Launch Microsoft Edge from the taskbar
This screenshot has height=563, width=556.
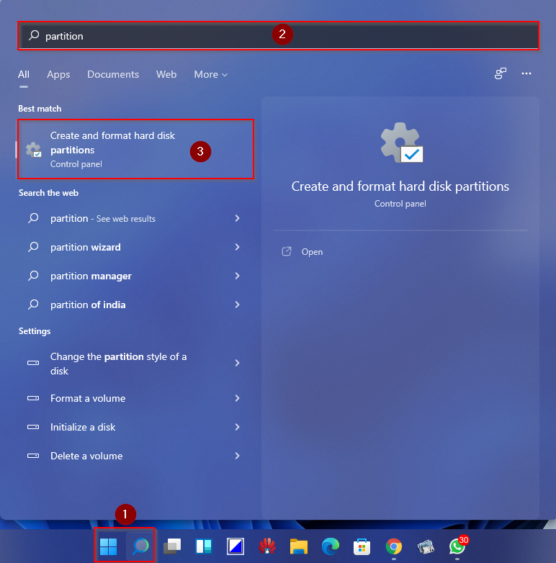click(x=331, y=546)
